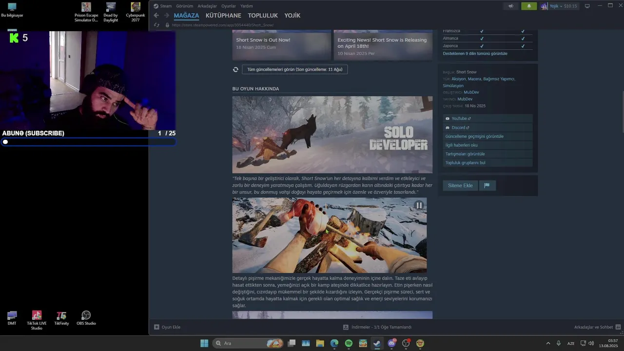Click the subscribe goal progress bar
This screenshot has height=351, width=624.
pyautogui.click(x=88, y=142)
